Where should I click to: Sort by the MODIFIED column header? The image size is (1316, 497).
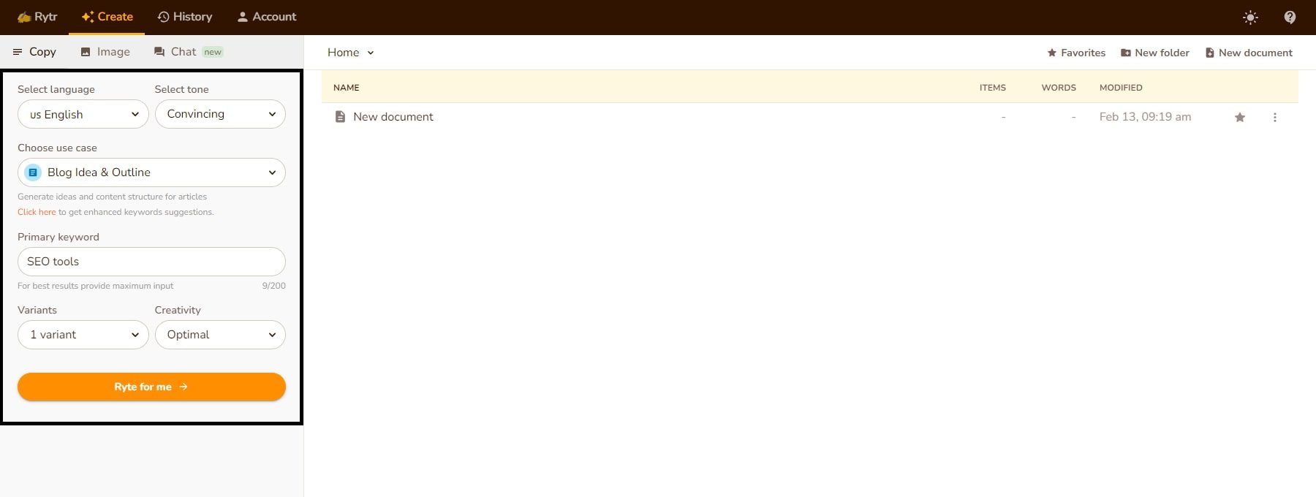[x=1121, y=88]
